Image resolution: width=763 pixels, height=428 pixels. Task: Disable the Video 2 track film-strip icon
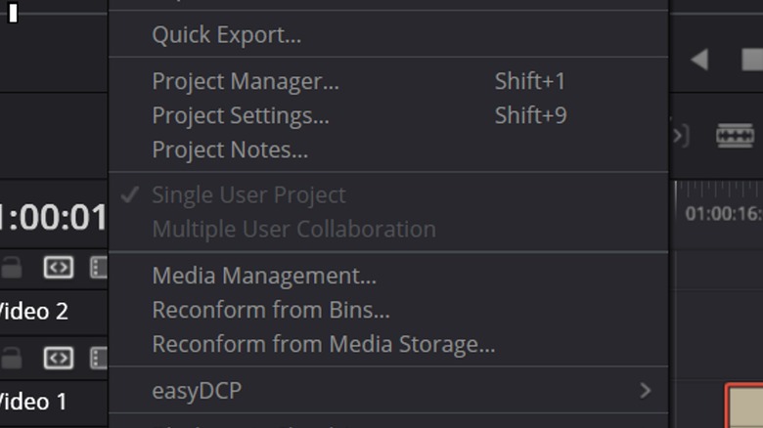pos(99,267)
